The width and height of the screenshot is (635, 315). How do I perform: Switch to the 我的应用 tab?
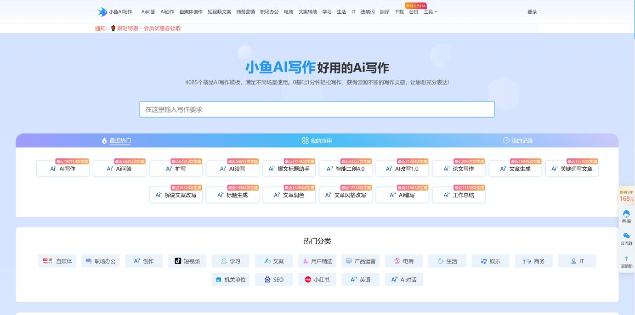tap(317, 141)
